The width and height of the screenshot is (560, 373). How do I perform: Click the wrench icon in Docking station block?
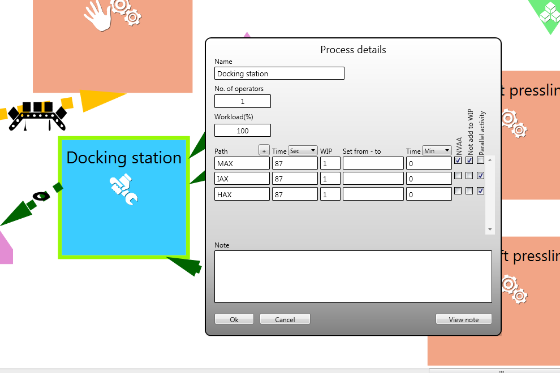point(123,189)
